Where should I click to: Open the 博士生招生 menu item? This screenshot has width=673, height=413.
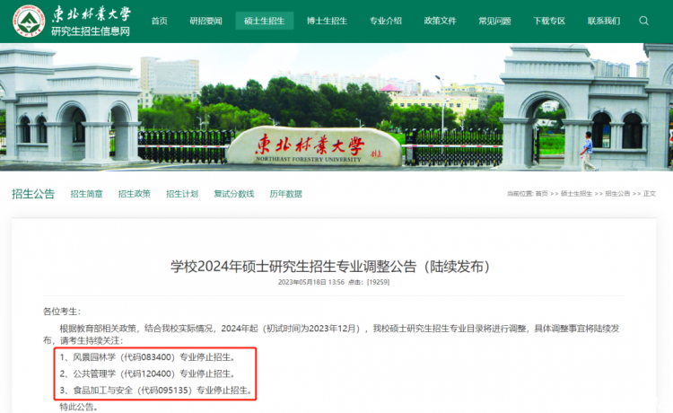[327, 21]
